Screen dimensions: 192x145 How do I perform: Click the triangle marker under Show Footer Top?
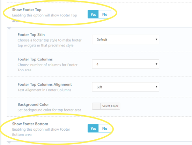point(9,28)
